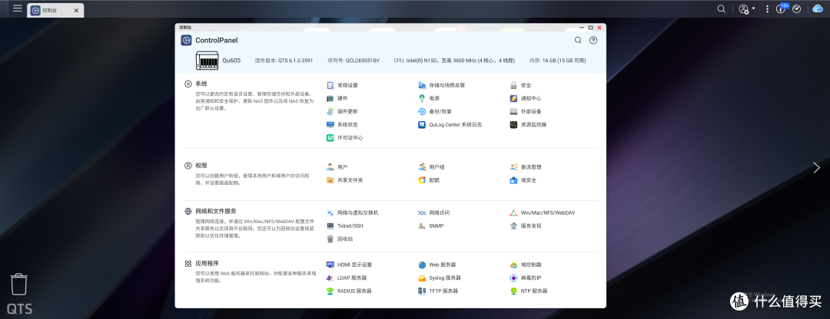Click the 内存 16 GB memory text
The height and width of the screenshot is (319, 830).
coord(557,61)
